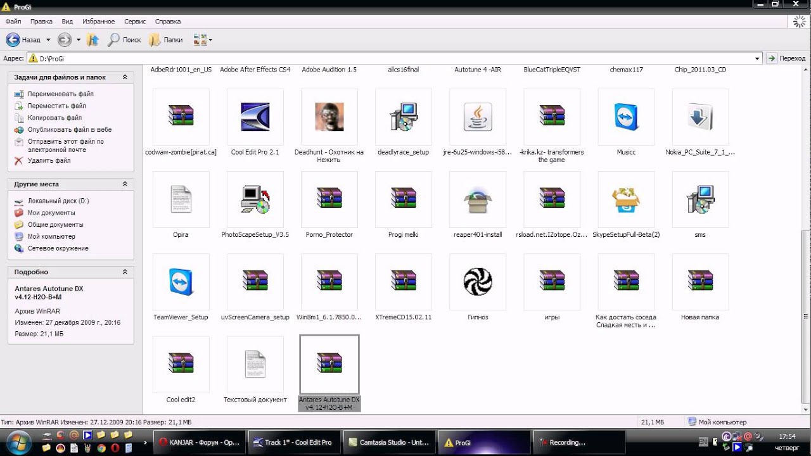
Task: Open Мои документы link
Action: [x=51, y=213]
